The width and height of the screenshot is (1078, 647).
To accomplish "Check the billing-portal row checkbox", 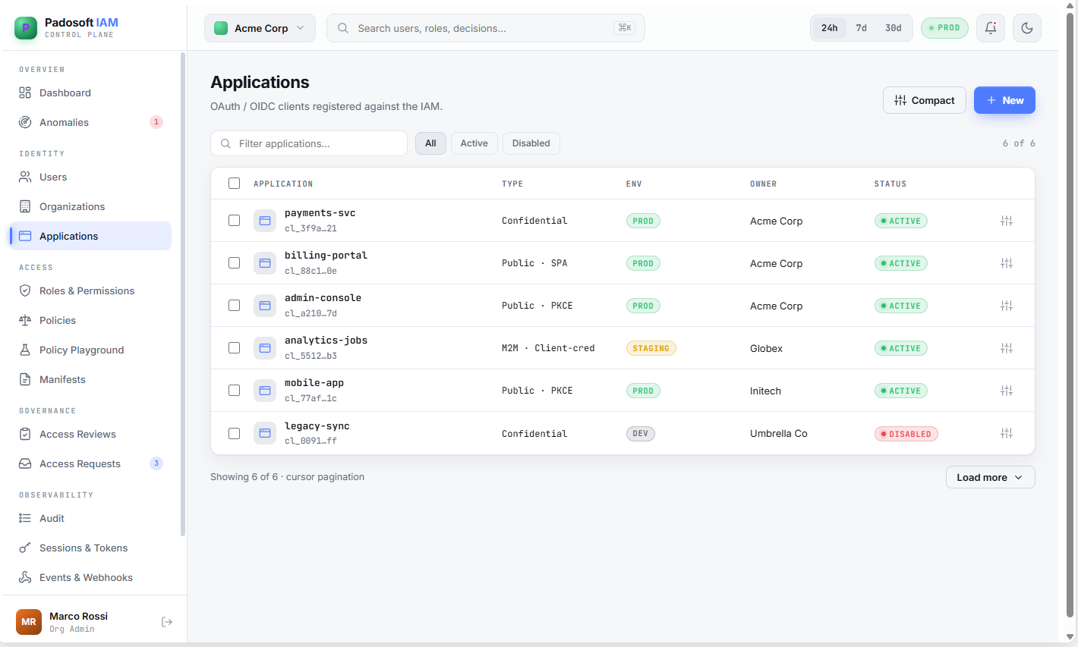I will click(x=234, y=263).
